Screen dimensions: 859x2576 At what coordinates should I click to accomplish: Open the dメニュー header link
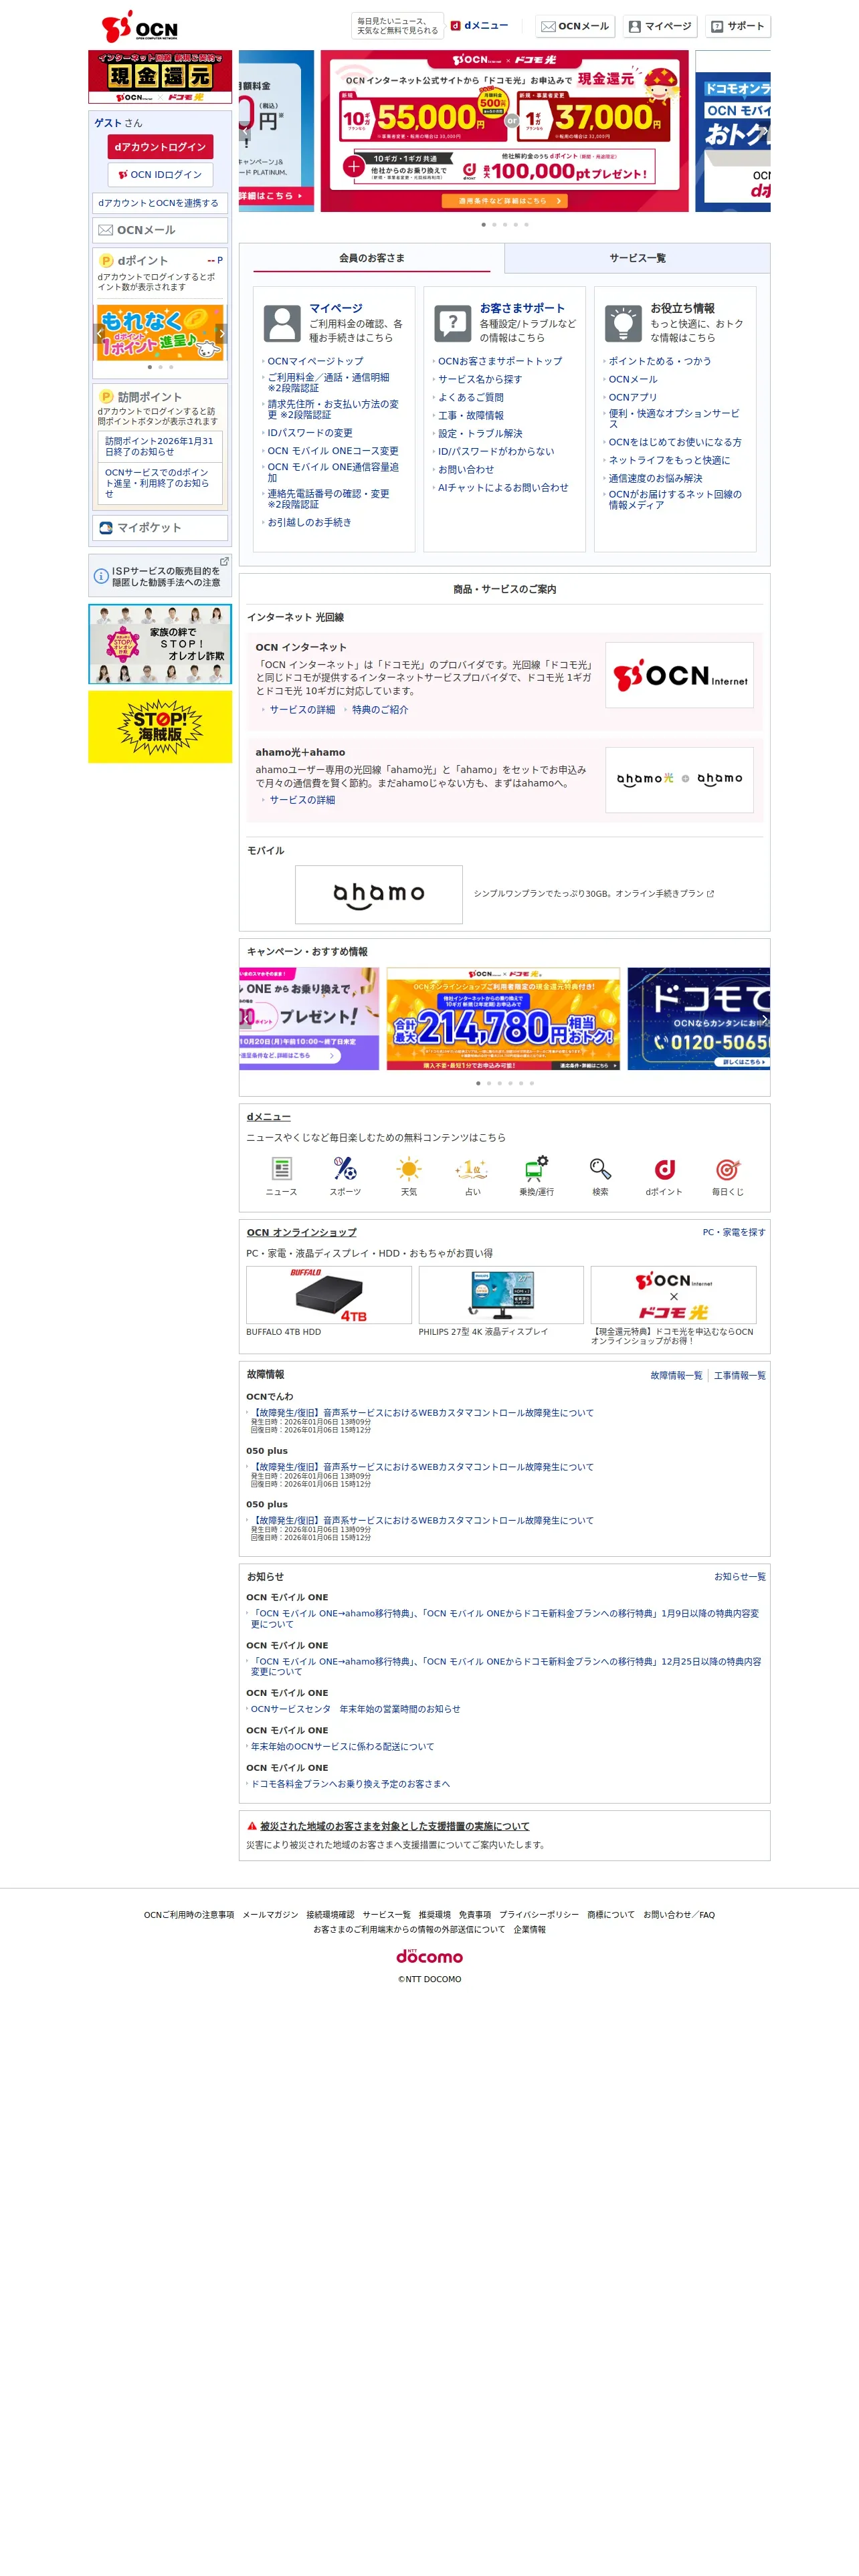click(479, 26)
